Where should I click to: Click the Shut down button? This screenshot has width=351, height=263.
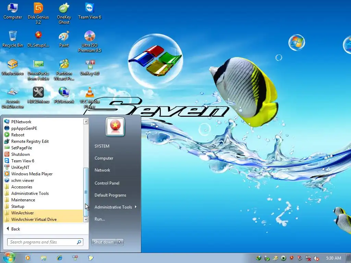104,242
